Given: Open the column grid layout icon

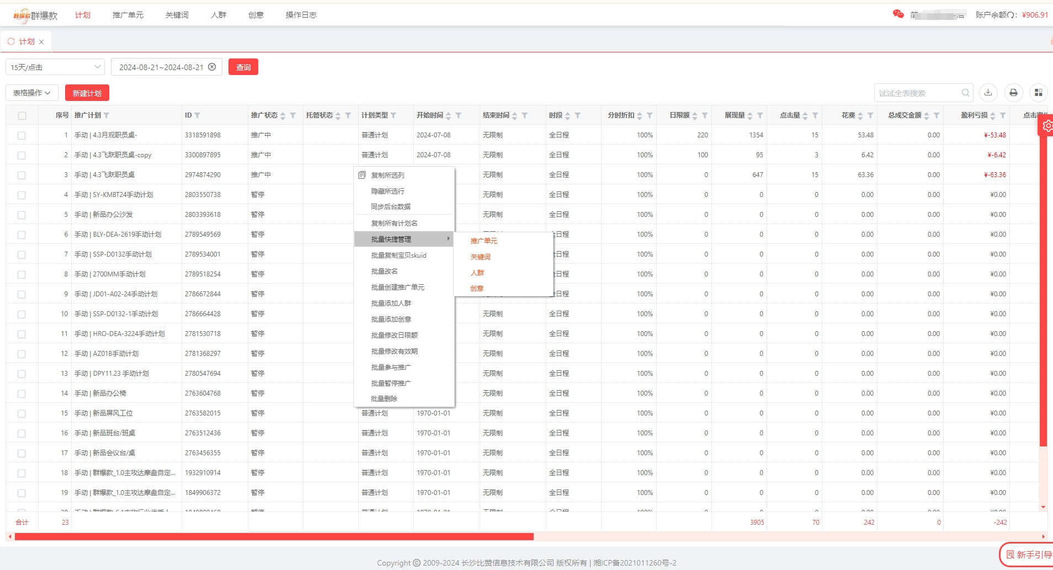Looking at the screenshot, I should point(1038,93).
